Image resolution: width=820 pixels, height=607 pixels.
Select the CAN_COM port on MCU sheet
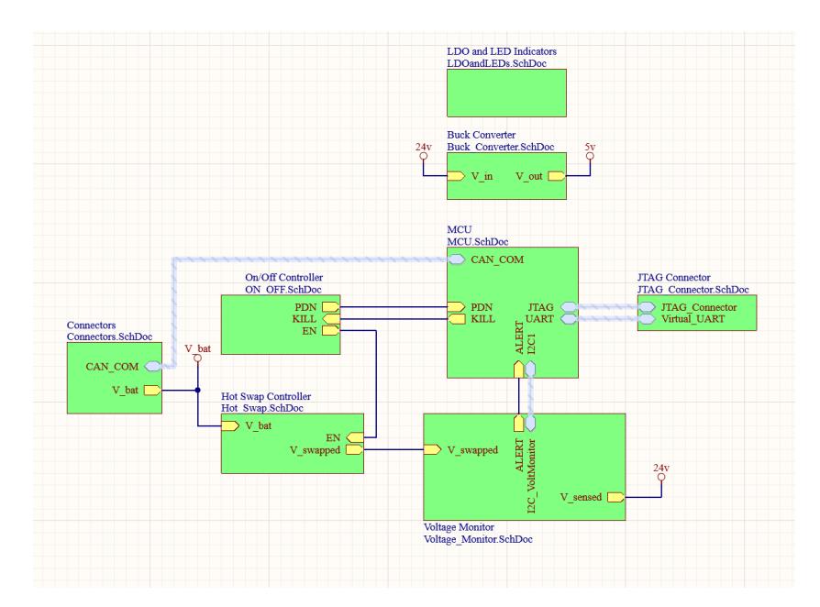[456, 259]
